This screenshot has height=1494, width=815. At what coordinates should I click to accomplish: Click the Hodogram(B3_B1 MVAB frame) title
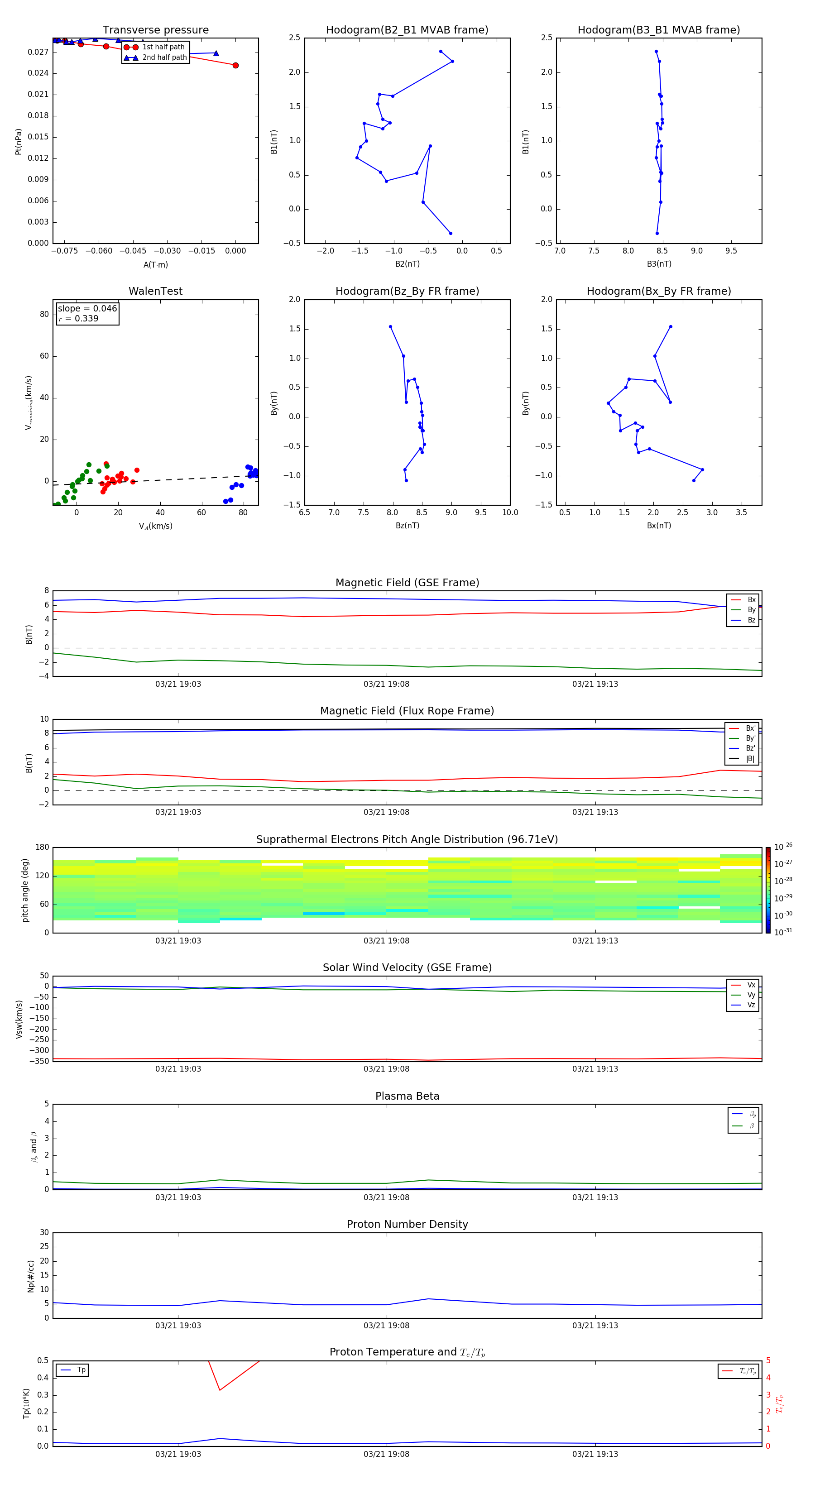click(x=659, y=30)
